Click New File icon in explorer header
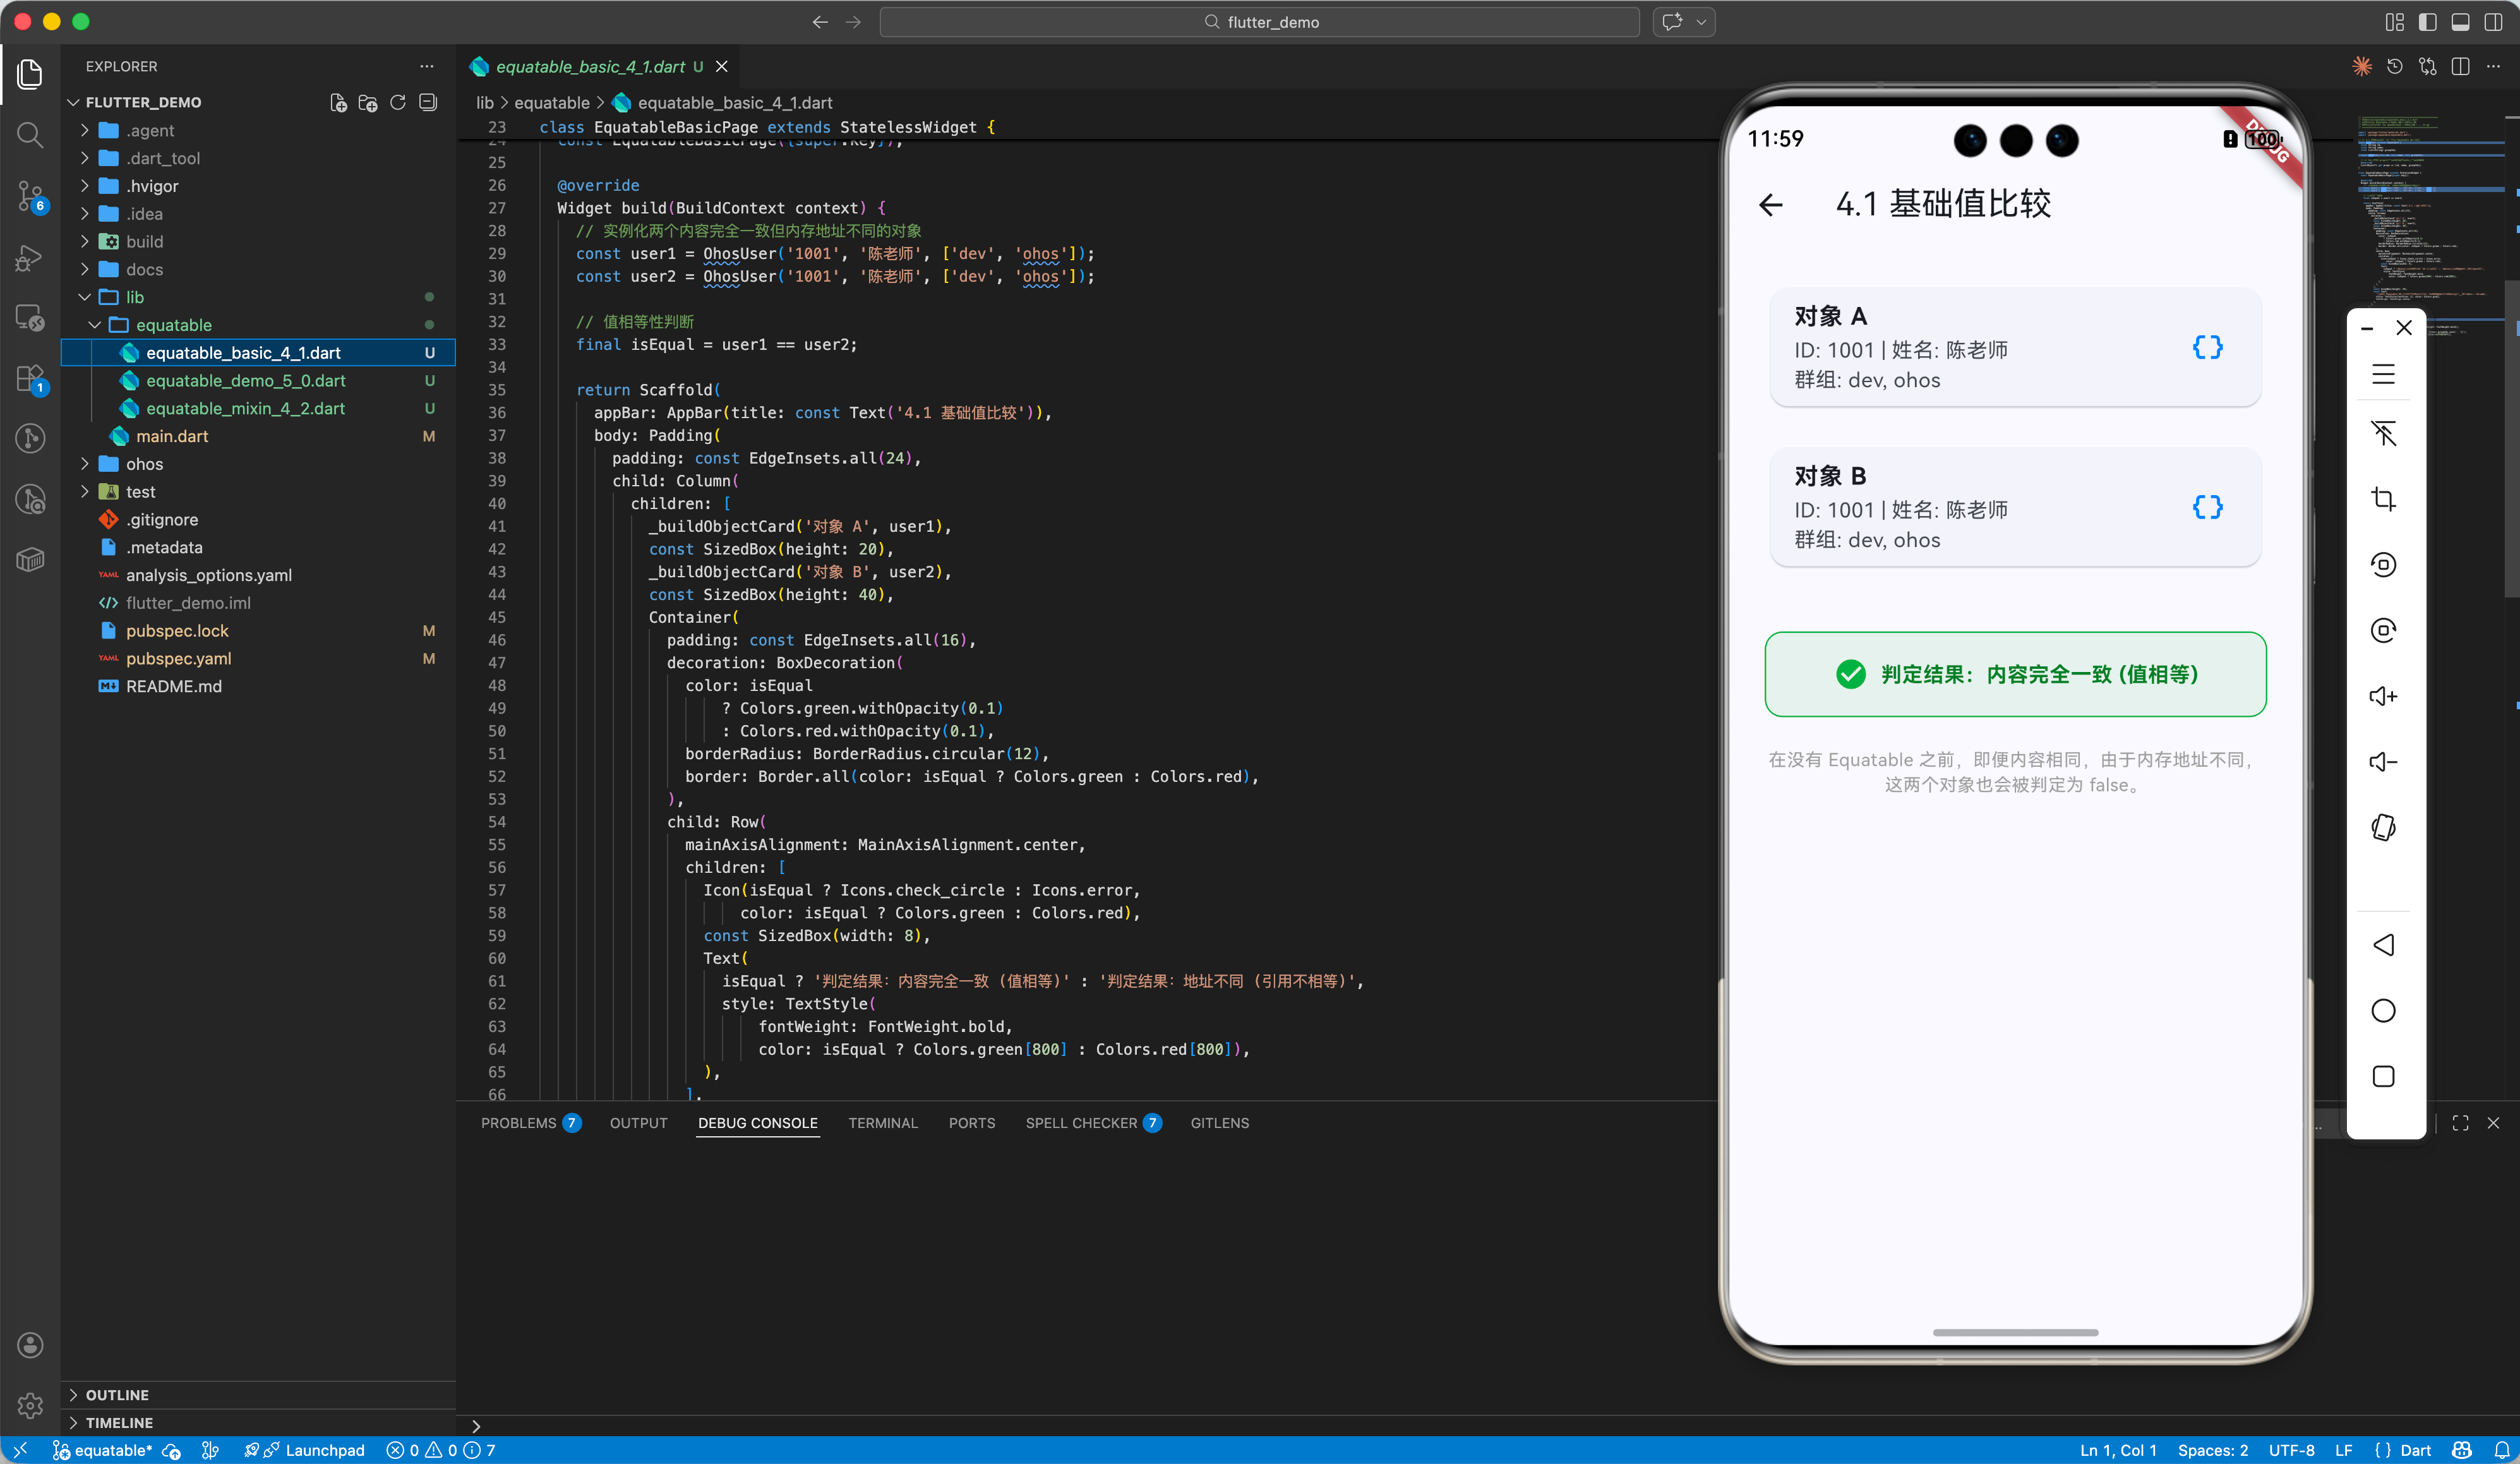Viewport: 2520px width, 1464px height. 338,102
